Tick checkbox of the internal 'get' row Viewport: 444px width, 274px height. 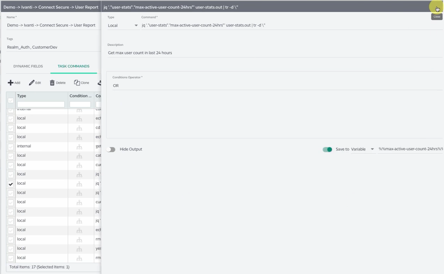tap(11, 147)
